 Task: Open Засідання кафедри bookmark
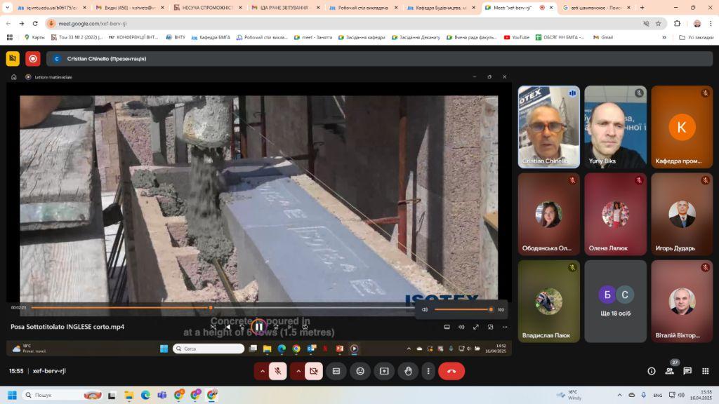(x=362, y=38)
